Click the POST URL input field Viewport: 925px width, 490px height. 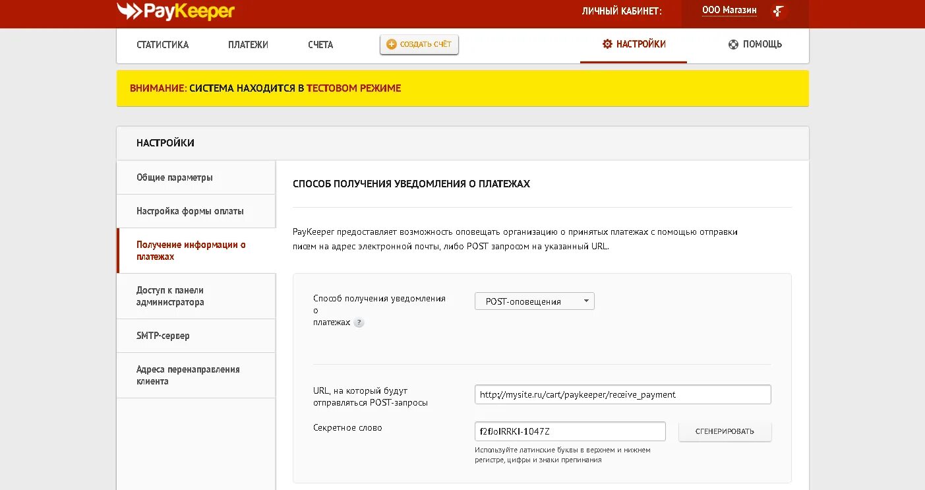(x=623, y=394)
